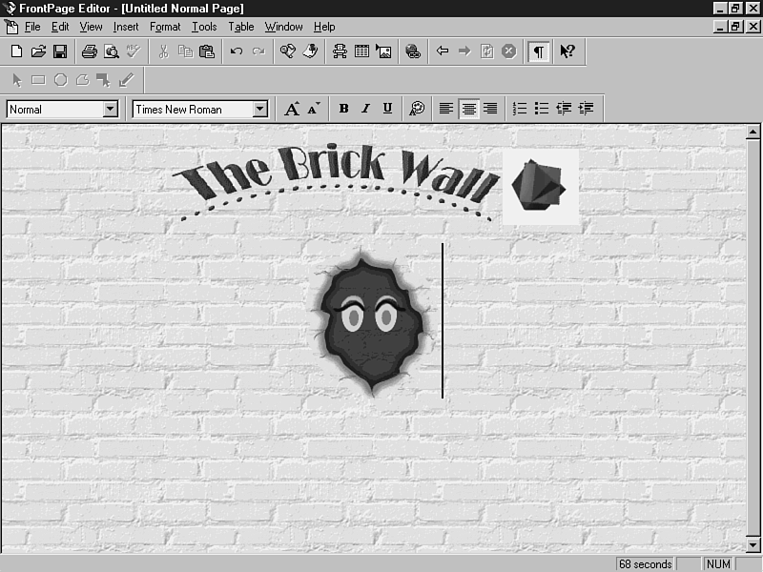The width and height of the screenshot is (763, 572).
Task: Click the Decrease Indent icon
Action: point(564,109)
